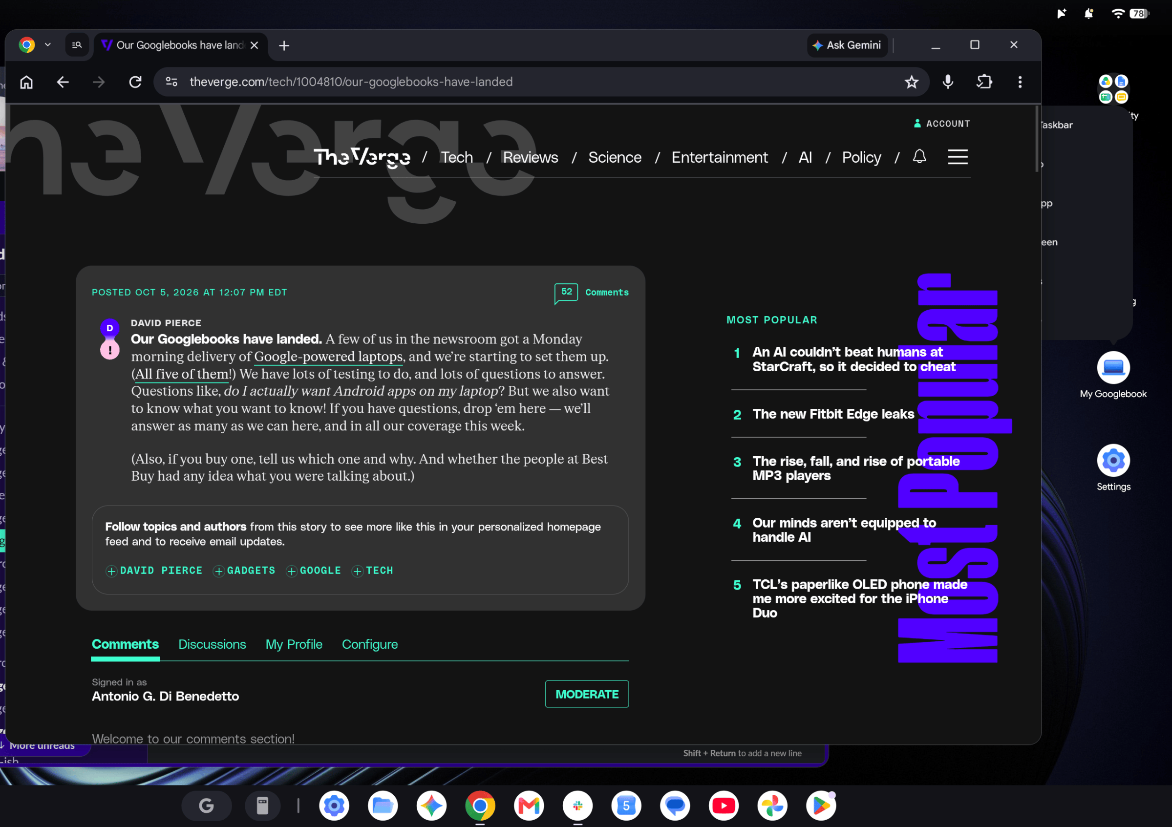Open Gmail from the taskbar
Image resolution: width=1172 pixels, height=827 pixels.
click(x=529, y=806)
